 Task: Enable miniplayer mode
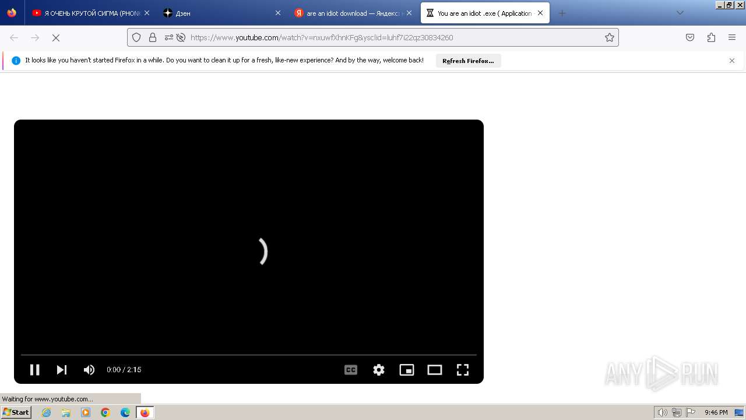pyautogui.click(x=407, y=370)
